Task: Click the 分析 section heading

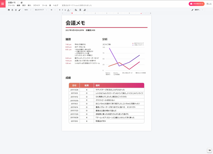Action: pos(105,39)
